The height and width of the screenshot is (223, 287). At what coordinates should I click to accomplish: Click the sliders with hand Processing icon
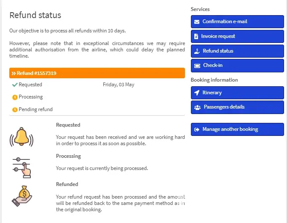21,167
